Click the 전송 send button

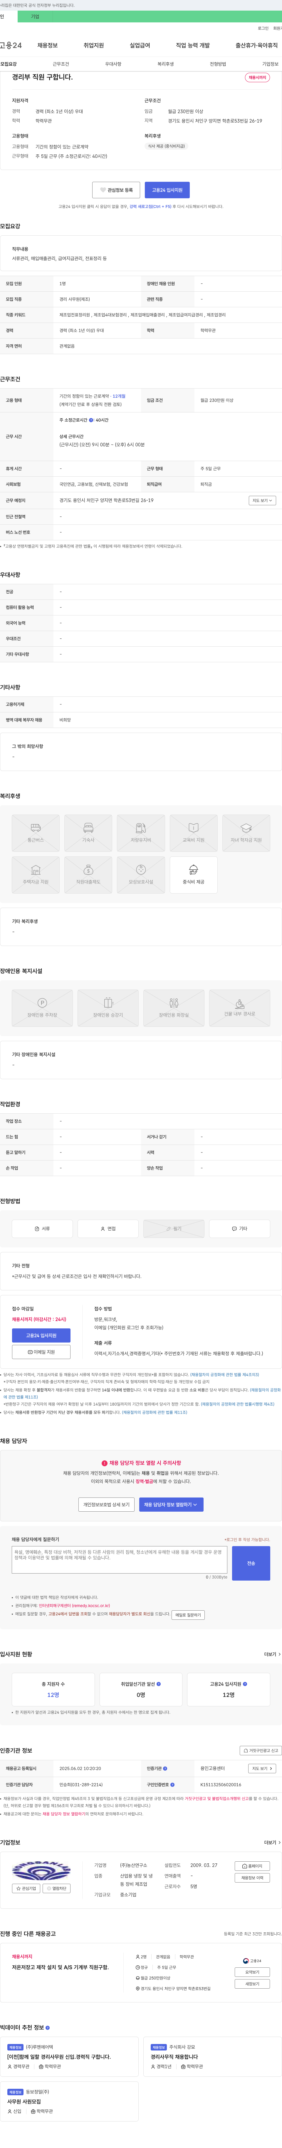(251, 1563)
